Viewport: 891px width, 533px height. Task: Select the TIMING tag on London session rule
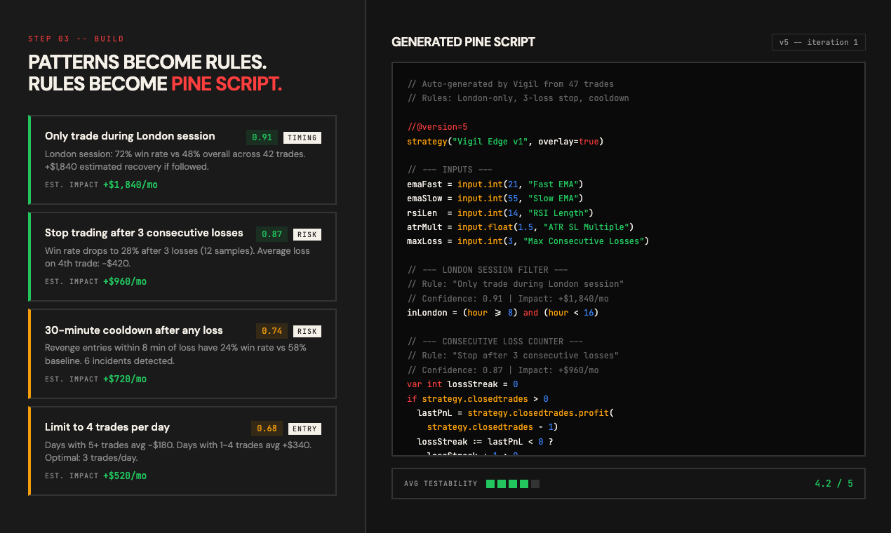click(302, 137)
